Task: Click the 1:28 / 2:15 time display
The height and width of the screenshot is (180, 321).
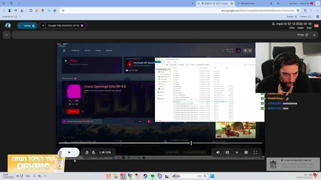Action: [x=105, y=152]
